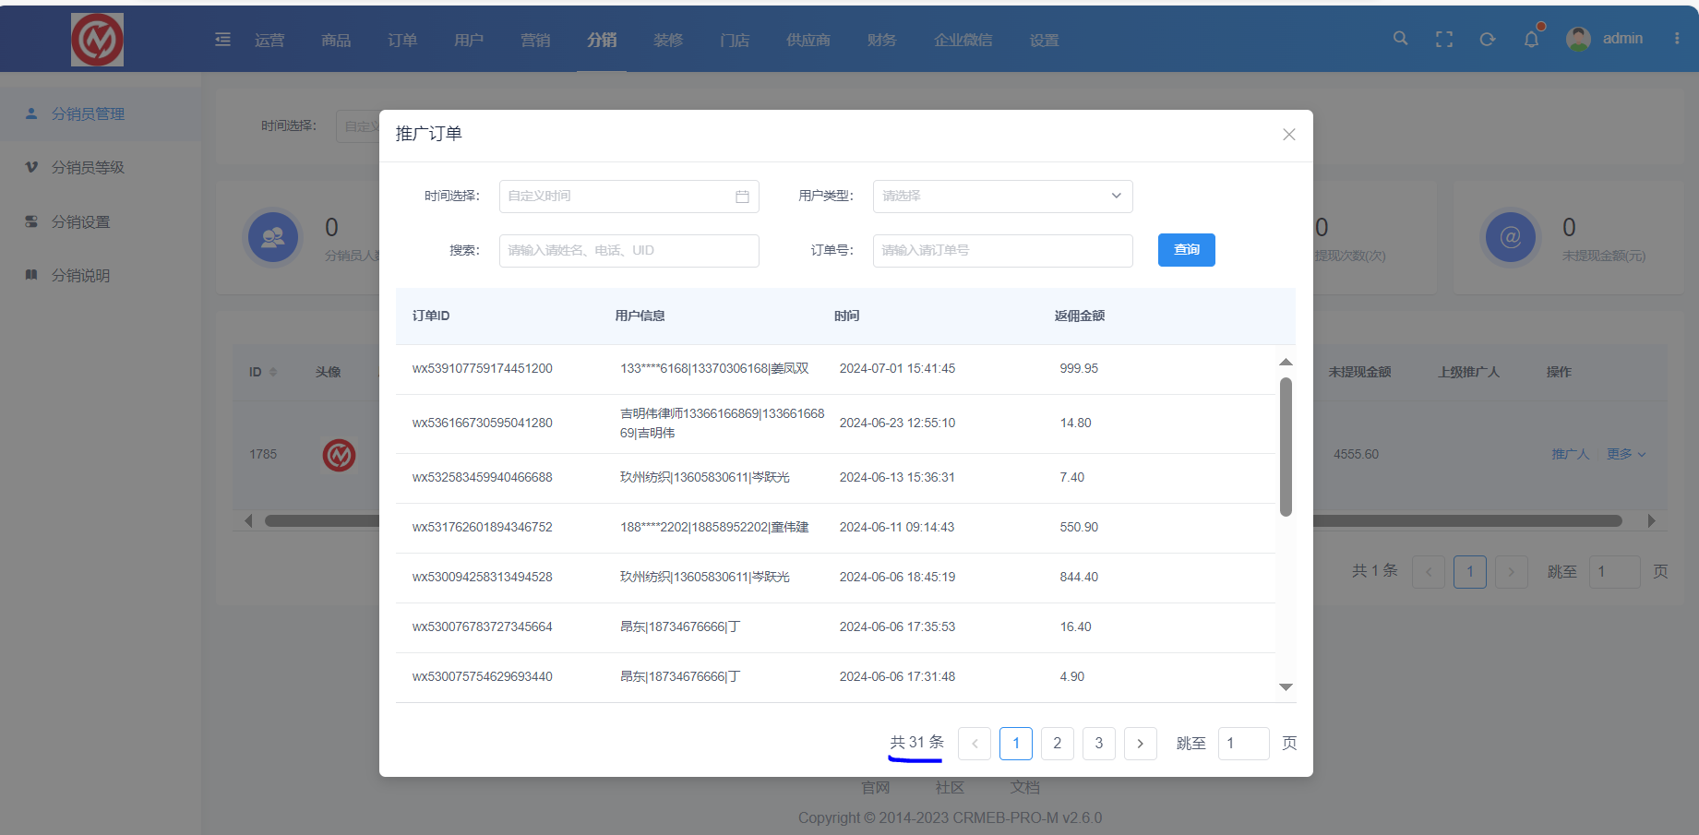
Task: Click the background table's horizontal scrollbar
Action: 943,521
